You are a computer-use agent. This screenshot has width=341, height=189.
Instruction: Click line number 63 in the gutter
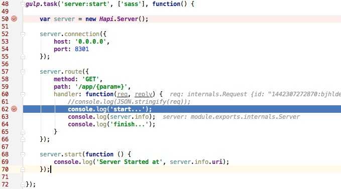click(5, 117)
